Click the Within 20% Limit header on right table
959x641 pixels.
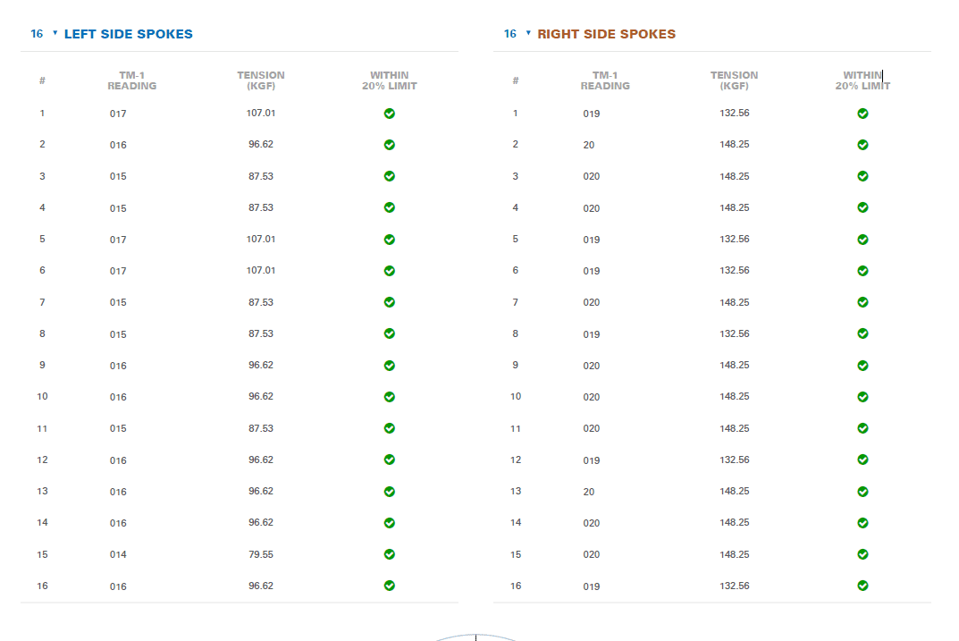[x=862, y=80]
